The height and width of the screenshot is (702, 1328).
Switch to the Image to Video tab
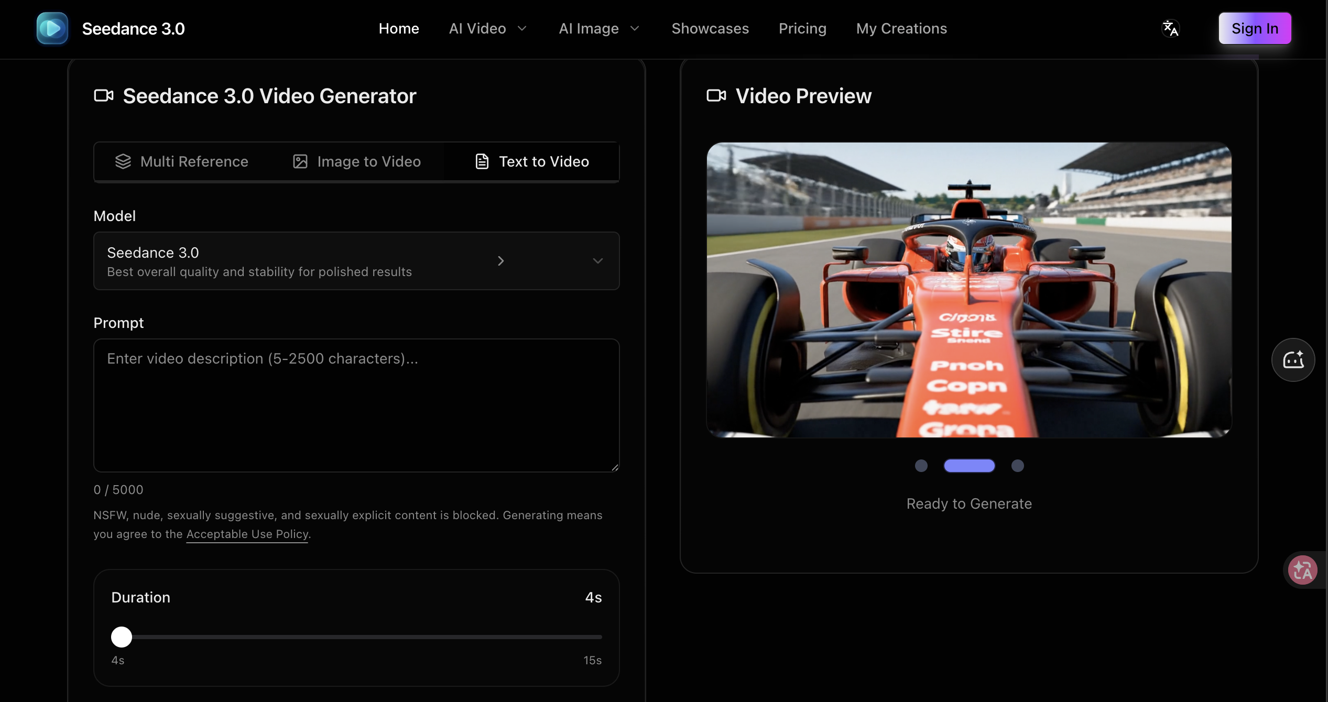tap(356, 161)
